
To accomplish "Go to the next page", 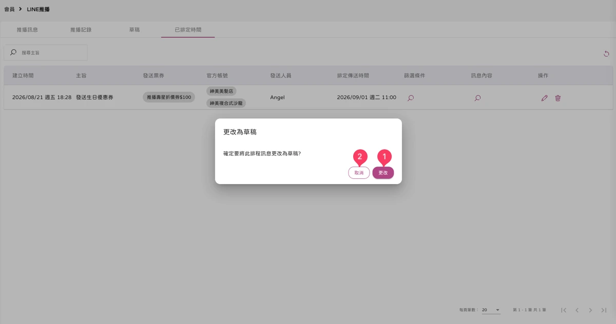I will [x=590, y=310].
